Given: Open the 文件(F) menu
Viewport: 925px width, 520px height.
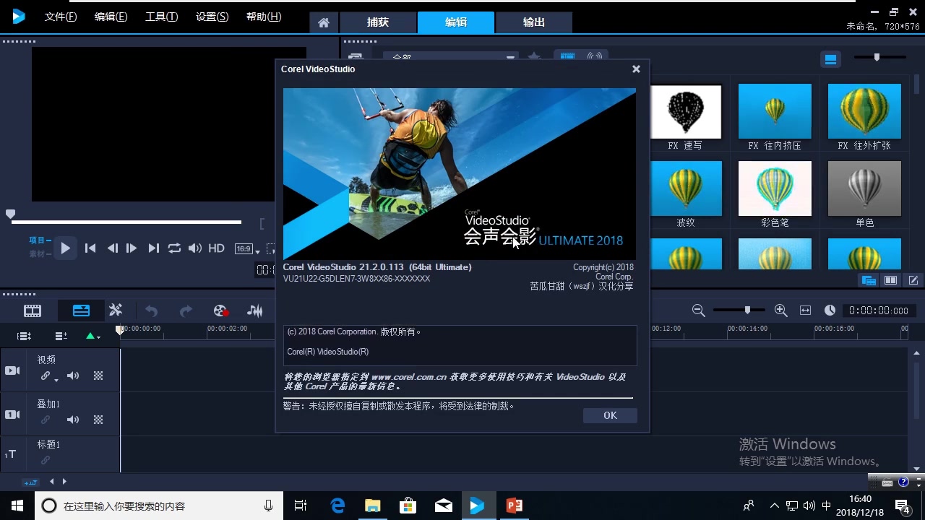Looking at the screenshot, I should tap(61, 17).
